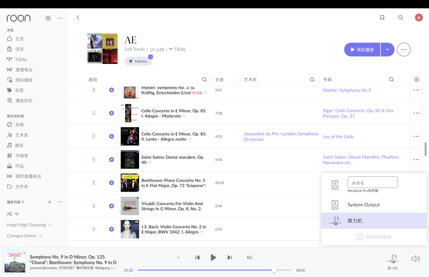
Task: Open 直播电台 live radio in sidebar
Action: [x=20, y=70]
